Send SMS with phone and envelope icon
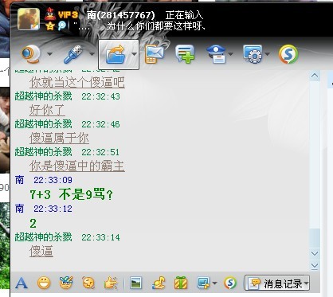Viewport: 333px width, 297px height. point(154,54)
